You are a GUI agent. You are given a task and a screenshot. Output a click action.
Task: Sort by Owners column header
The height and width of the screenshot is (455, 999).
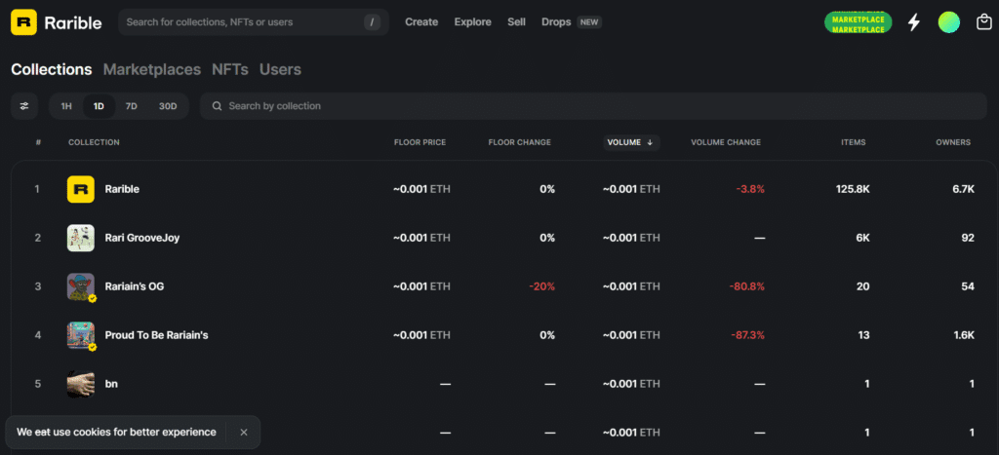click(953, 142)
